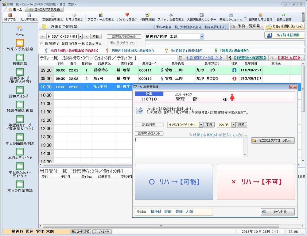Click カルテを開く [Enter] button
Screen dimensions: 307x236
pos(285,26)
